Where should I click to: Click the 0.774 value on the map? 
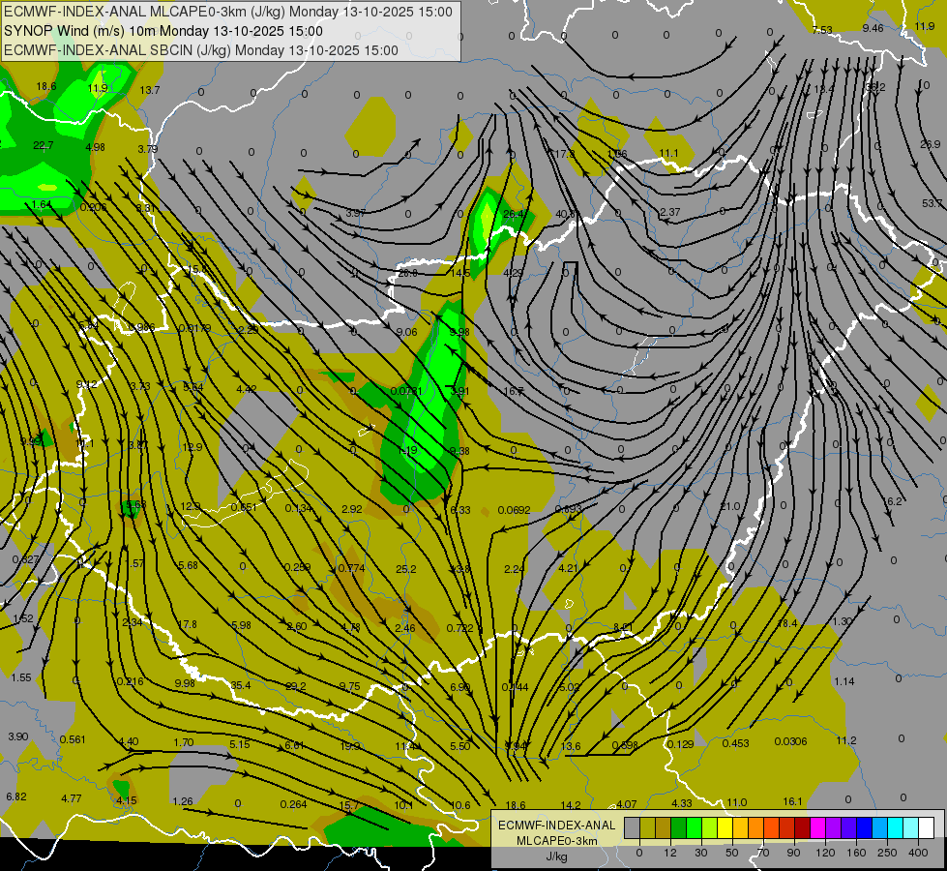coord(351,568)
